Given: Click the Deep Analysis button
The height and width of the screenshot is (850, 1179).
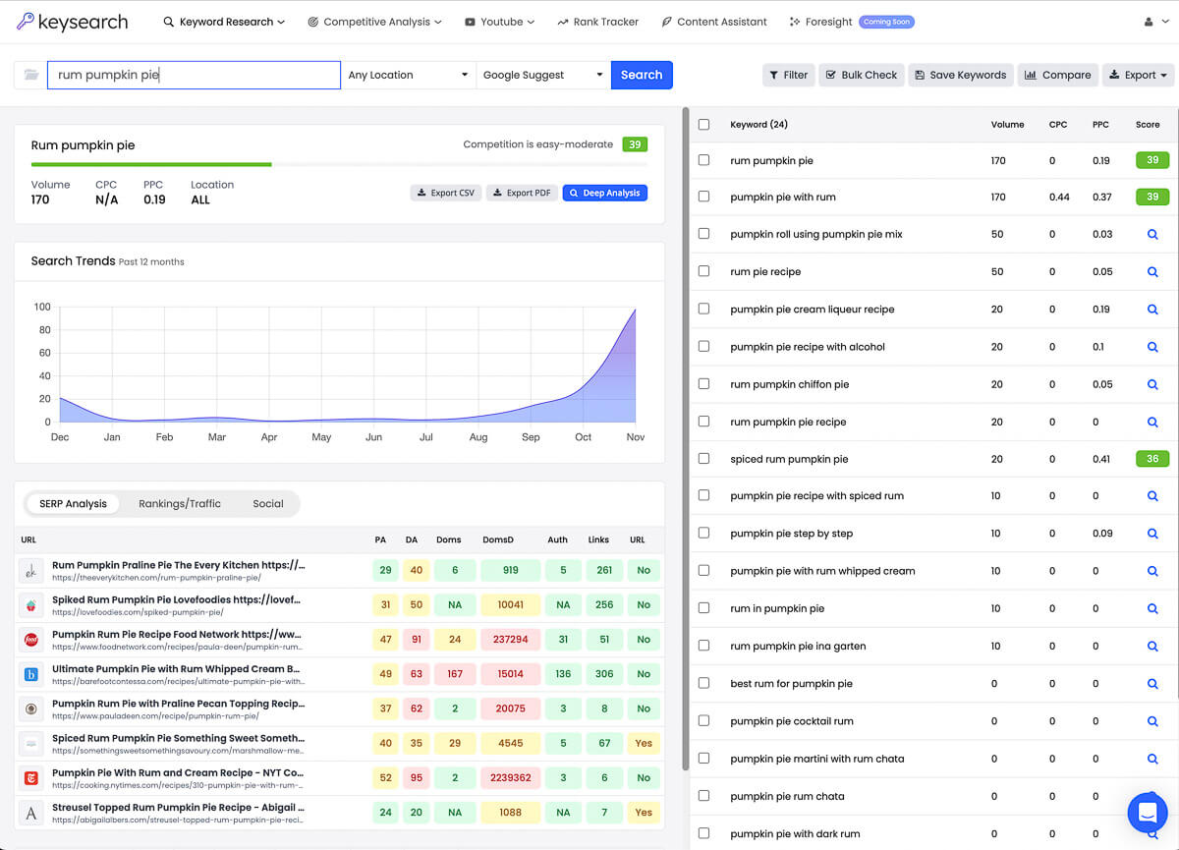Looking at the screenshot, I should (604, 193).
